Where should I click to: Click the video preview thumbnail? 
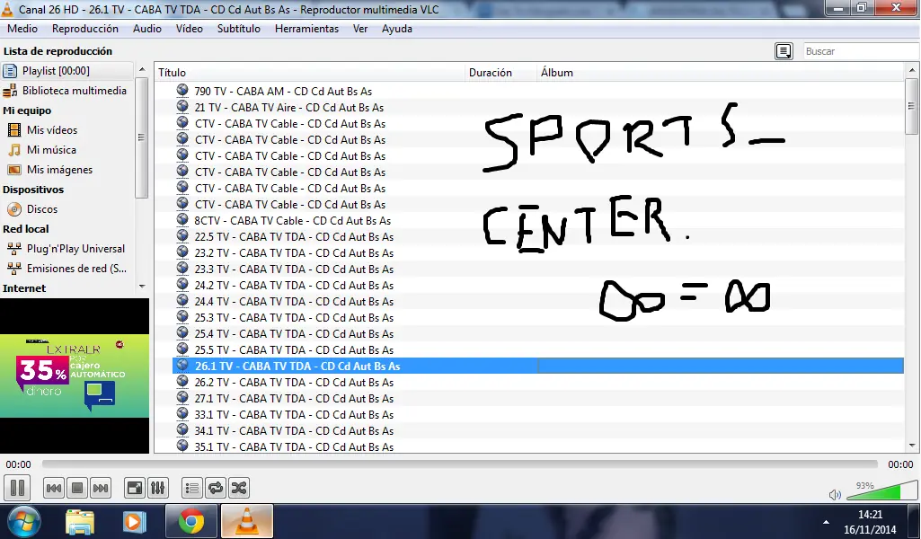point(75,376)
